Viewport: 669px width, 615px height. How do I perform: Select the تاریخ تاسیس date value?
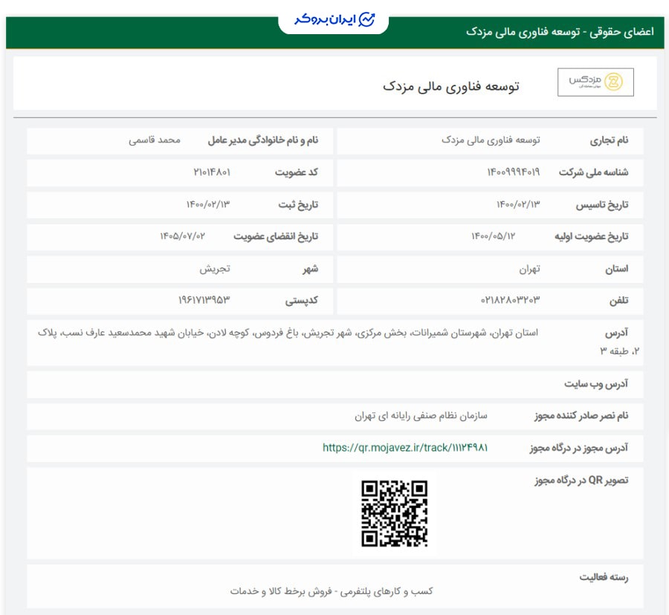(x=518, y=204)
